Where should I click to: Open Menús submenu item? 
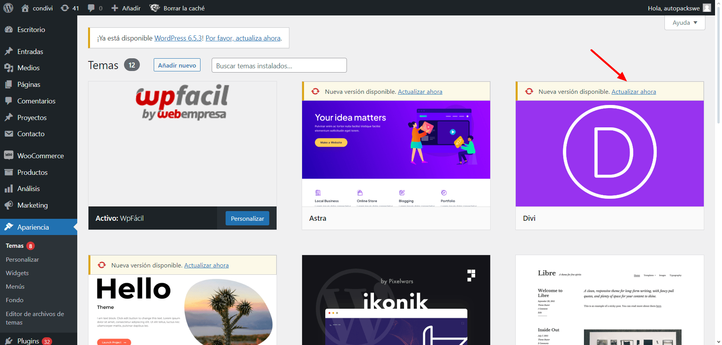pos(15,287)
